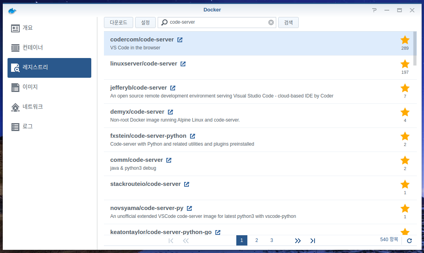The height and width of the screenshot is (253, 424).
Task: Open external link for jefferyb/code-server
Action: 173,88
